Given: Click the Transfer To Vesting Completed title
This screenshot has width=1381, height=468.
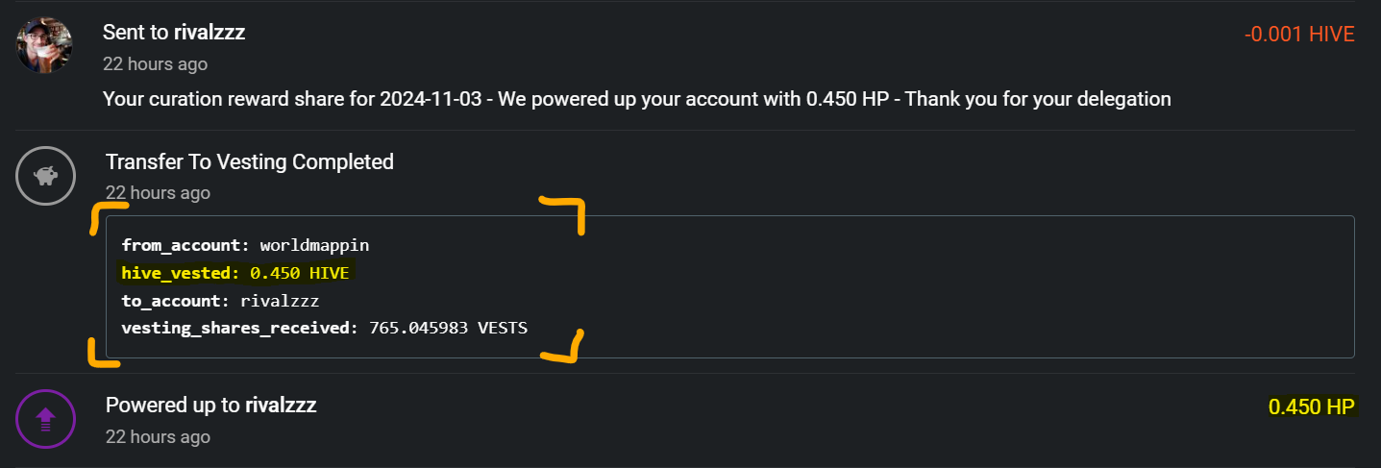Looking at the screenshot, I should (250, 161).
